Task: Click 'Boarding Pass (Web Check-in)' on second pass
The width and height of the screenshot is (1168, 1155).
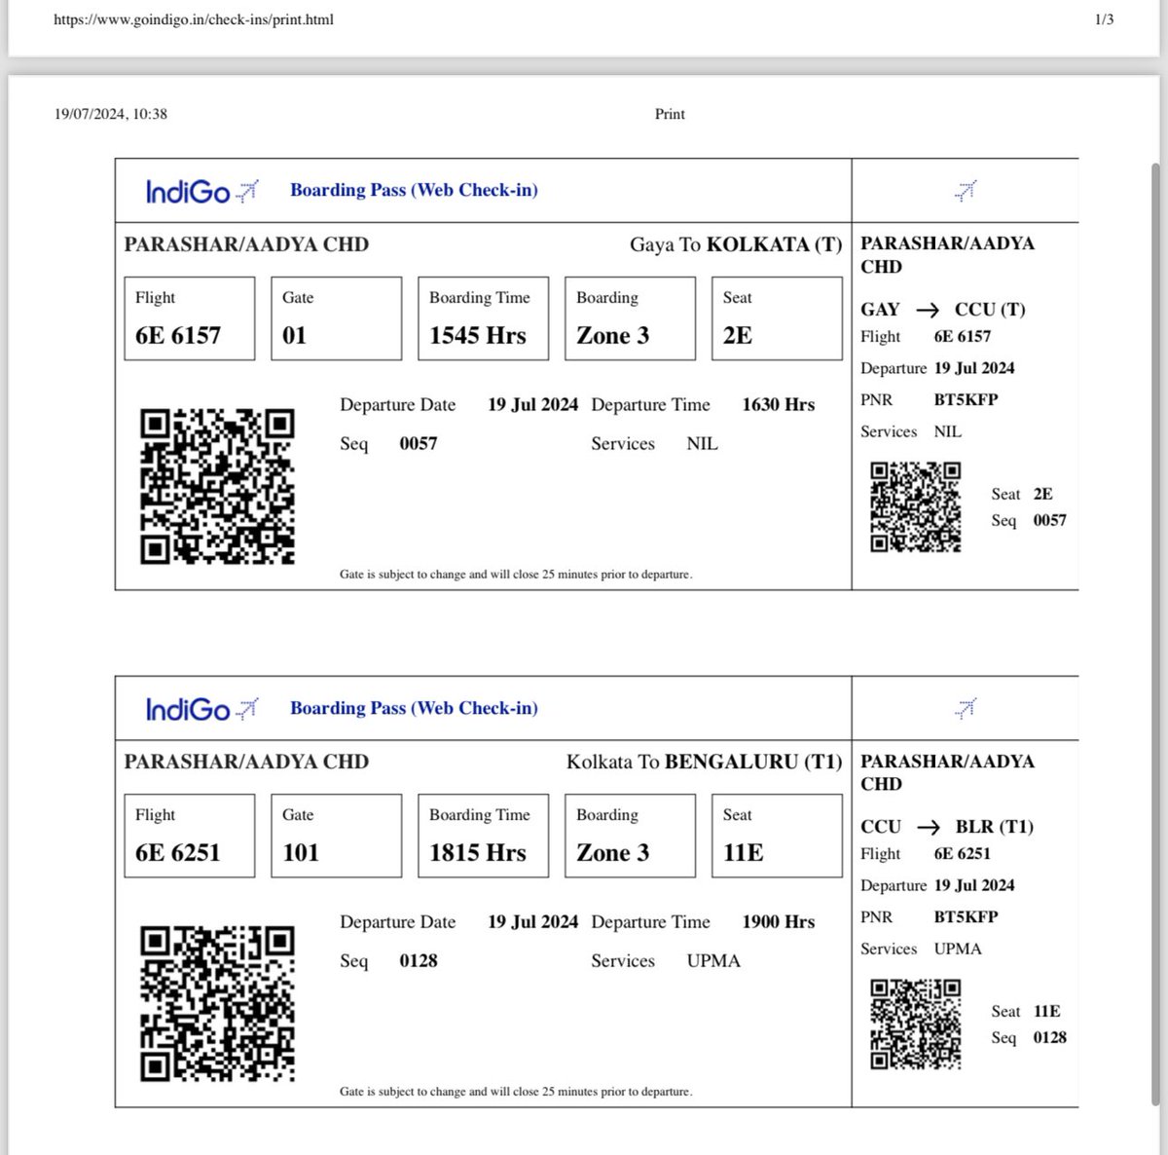Action: pos(414,708)
